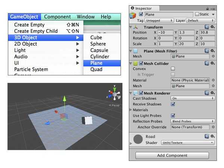Choose Cube from the 3D Object submenu

(x=102, y=38)
